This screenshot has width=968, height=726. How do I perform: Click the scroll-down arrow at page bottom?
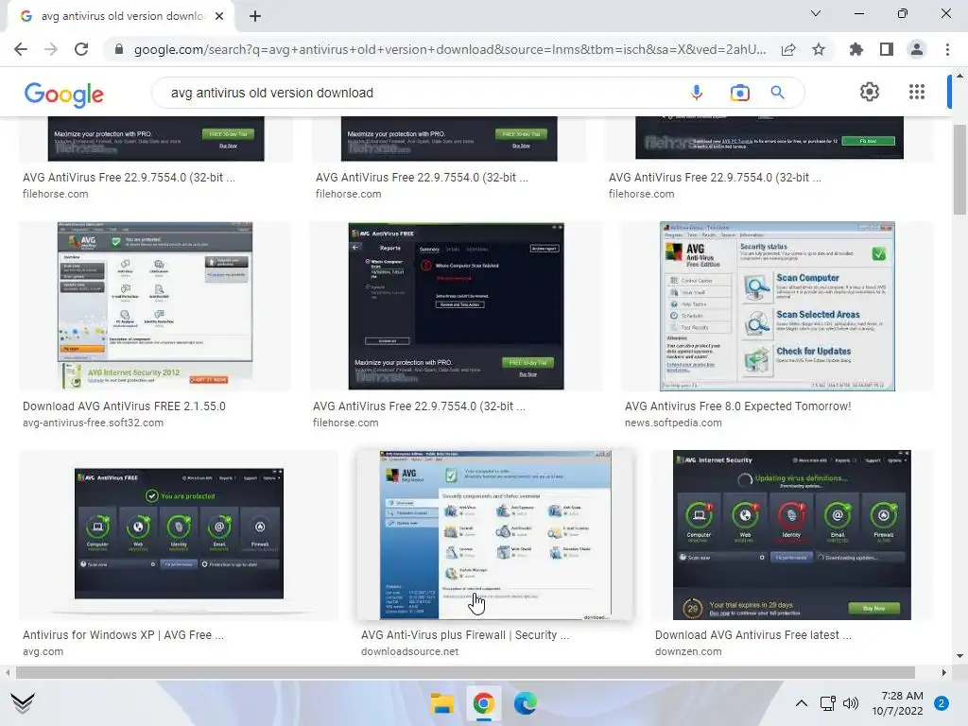pos(959,656)
